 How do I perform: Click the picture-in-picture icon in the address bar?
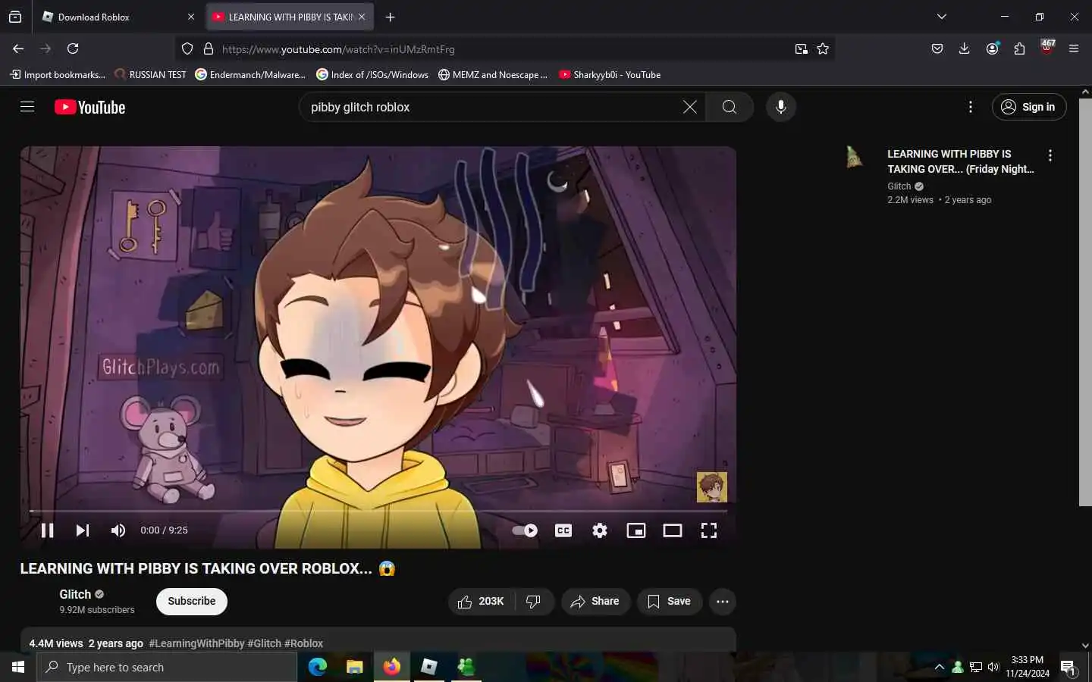point(802,48)
